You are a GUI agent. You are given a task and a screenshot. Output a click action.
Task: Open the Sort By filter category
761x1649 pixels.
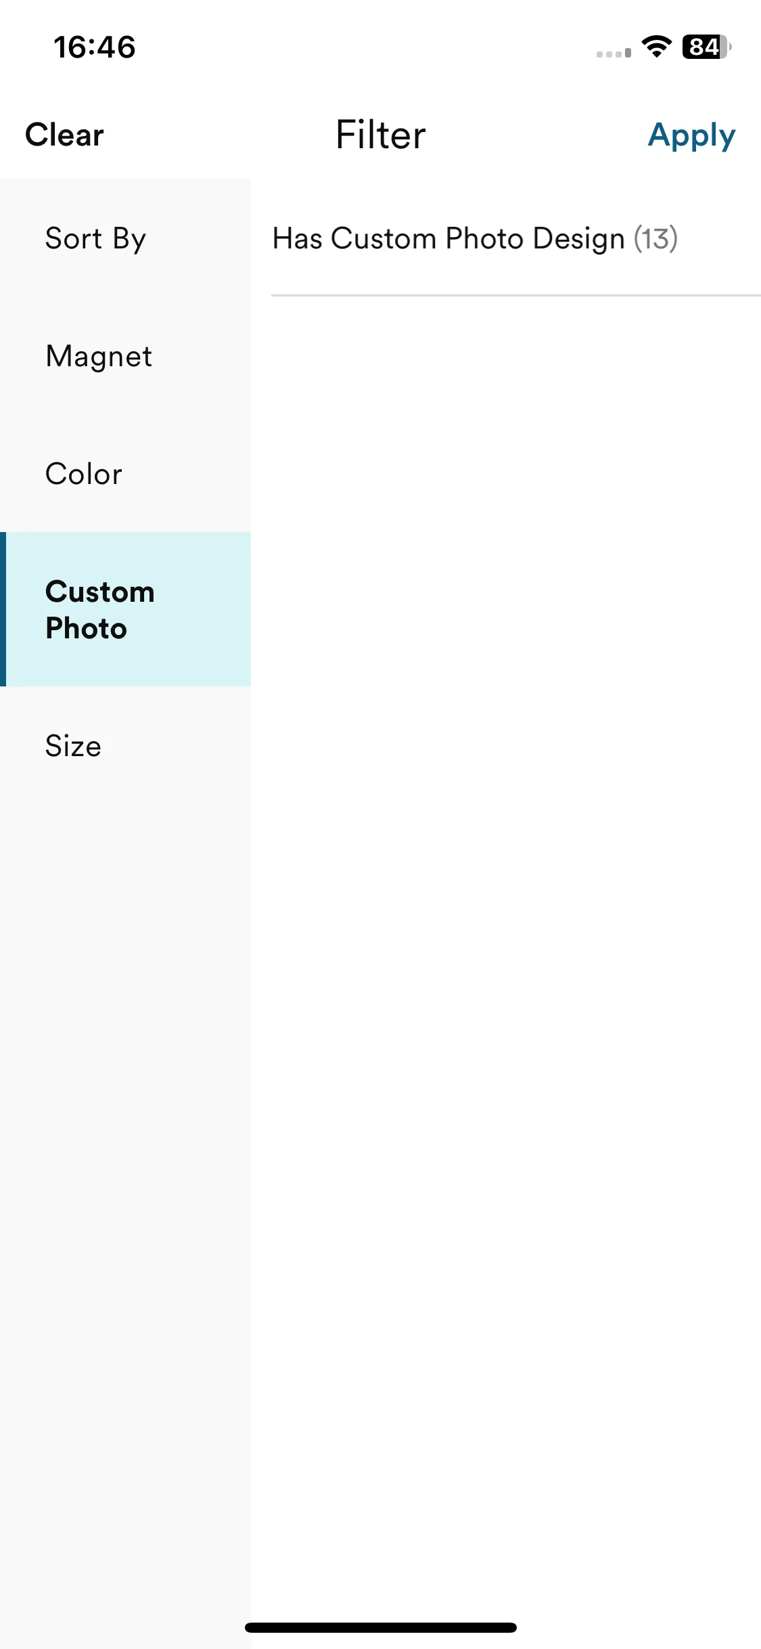coord(125,238)
